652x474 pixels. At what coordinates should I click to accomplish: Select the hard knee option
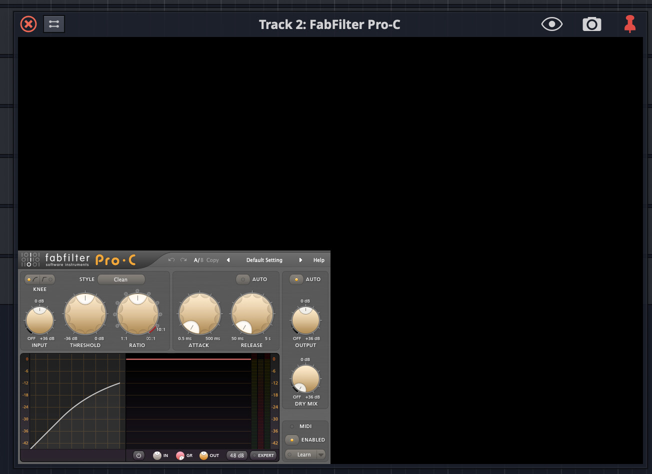click(x=47, y=279)
